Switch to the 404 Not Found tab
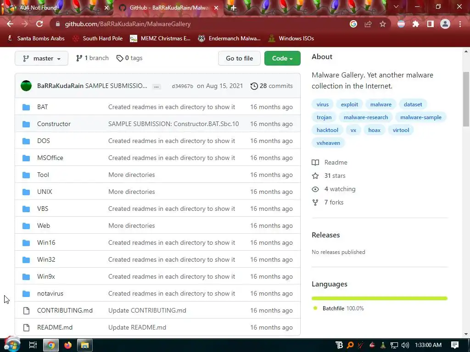This screenshot has height=352, width=470. tap(56, 8)
